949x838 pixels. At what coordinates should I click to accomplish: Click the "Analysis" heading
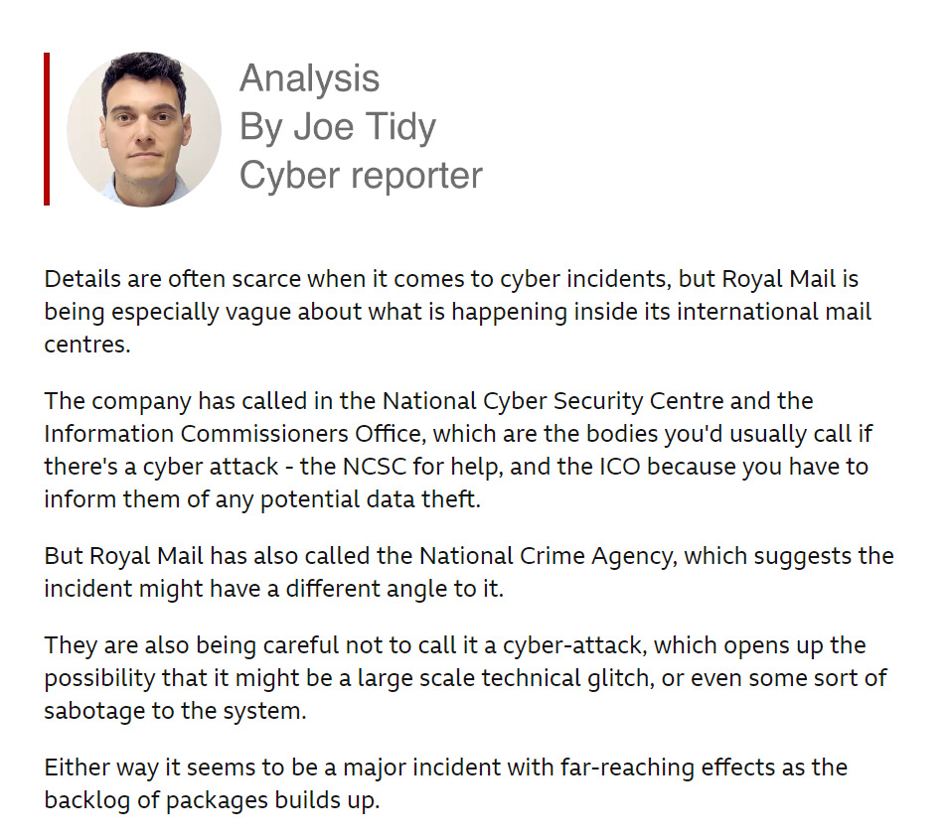point(309,78)
